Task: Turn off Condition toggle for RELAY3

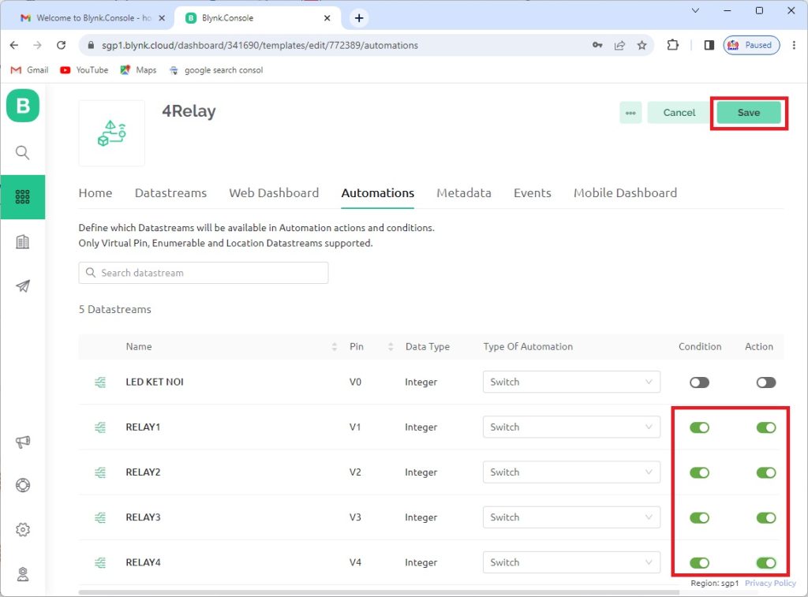Action: point(699,518)
